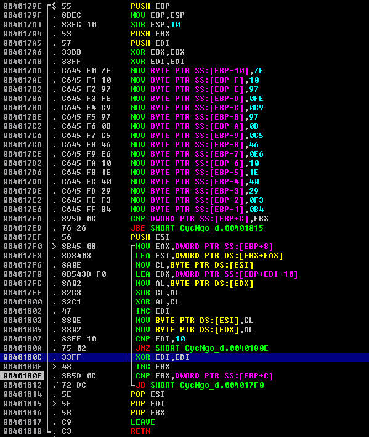Select the JB SHORT CycMgo_d.004017F0 jump
Viewport: 369px width, 437px height.
pos(200,385)
